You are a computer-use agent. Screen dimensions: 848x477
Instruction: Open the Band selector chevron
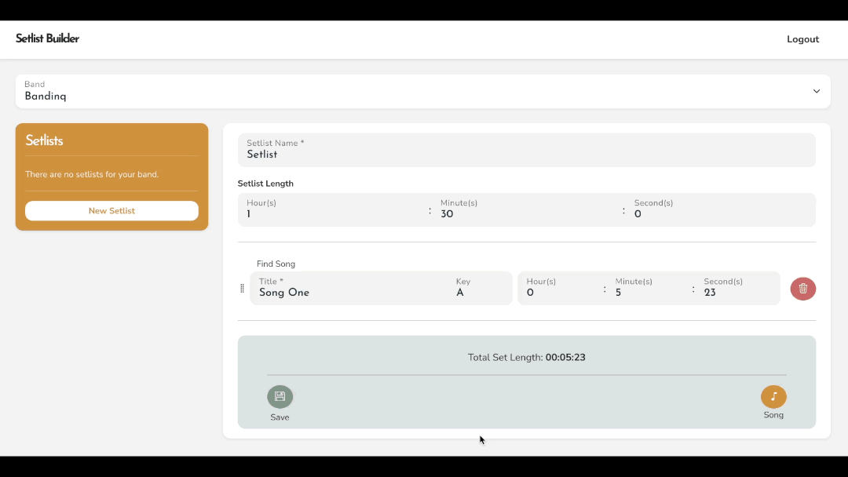(x=817, y=91)
